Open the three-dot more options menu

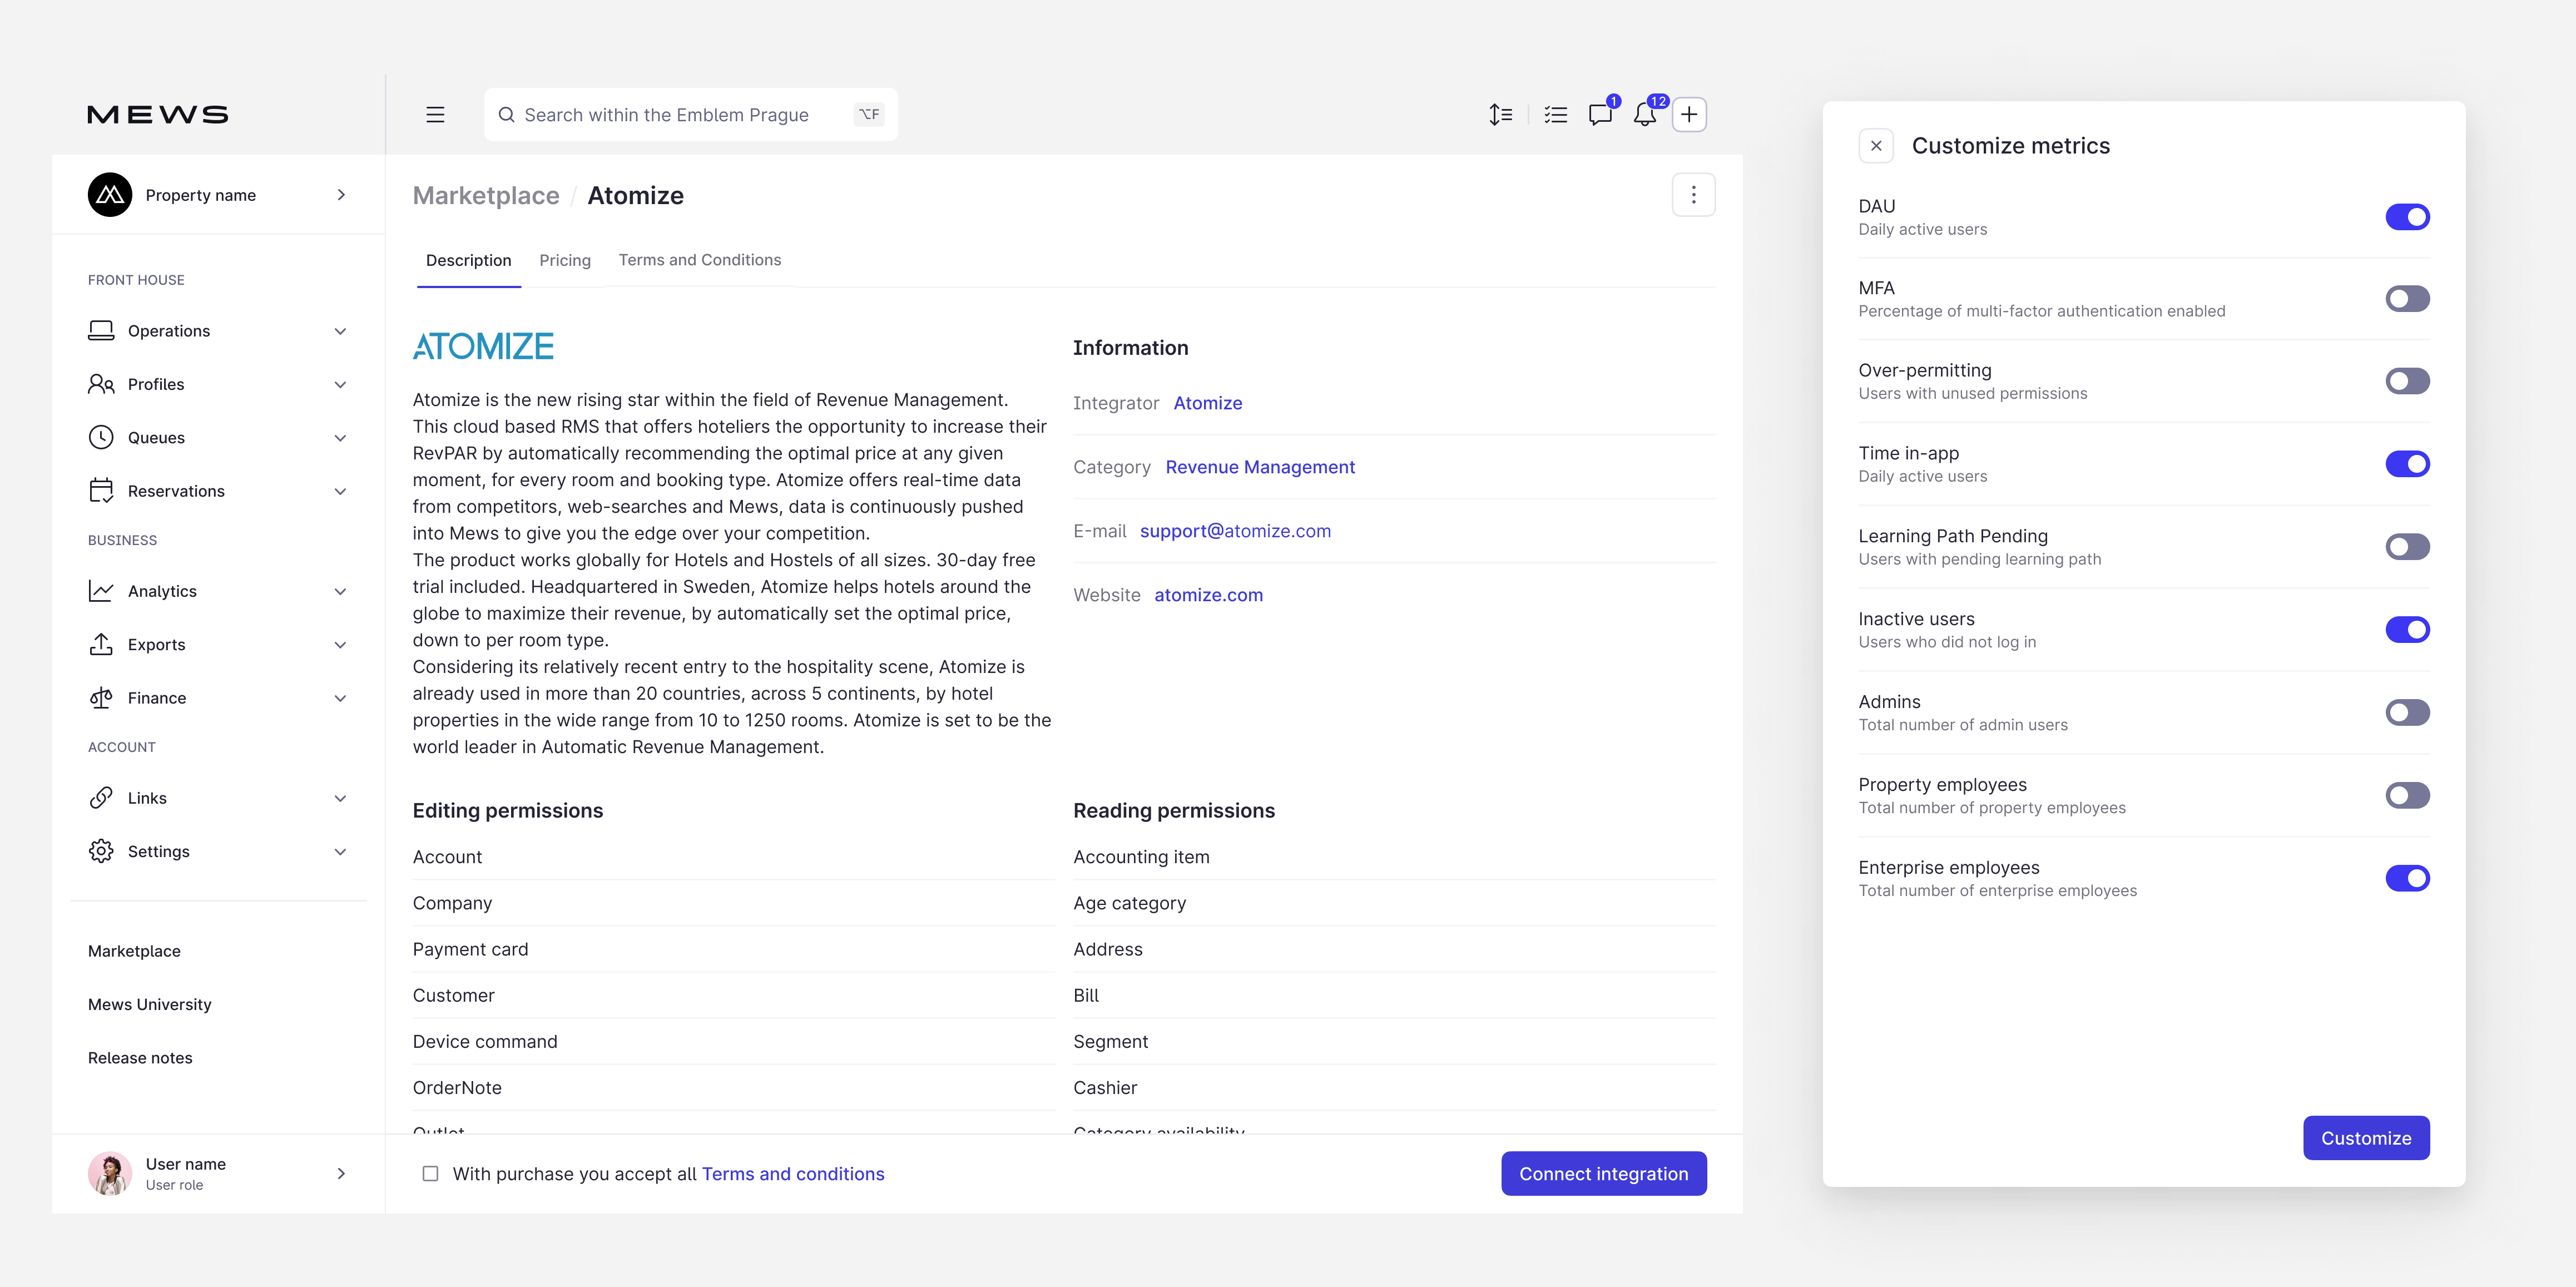tap(1693, 195)
